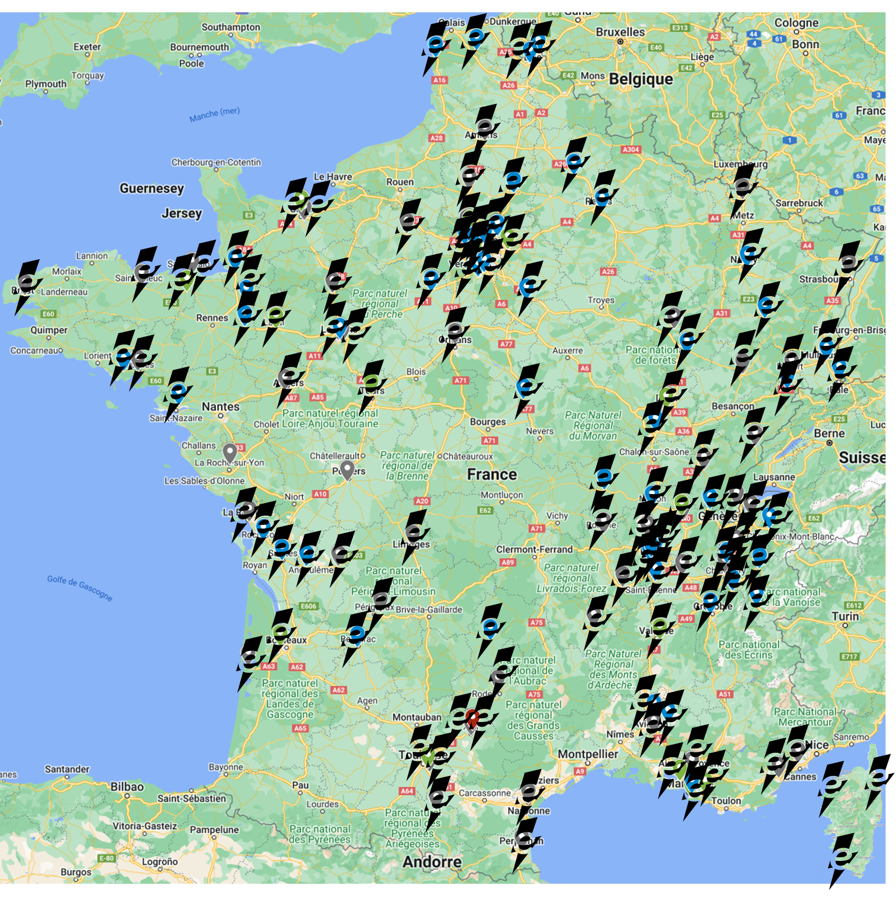Select the "Quimper" city label
The image size is (896, 903).
[49, 330]
